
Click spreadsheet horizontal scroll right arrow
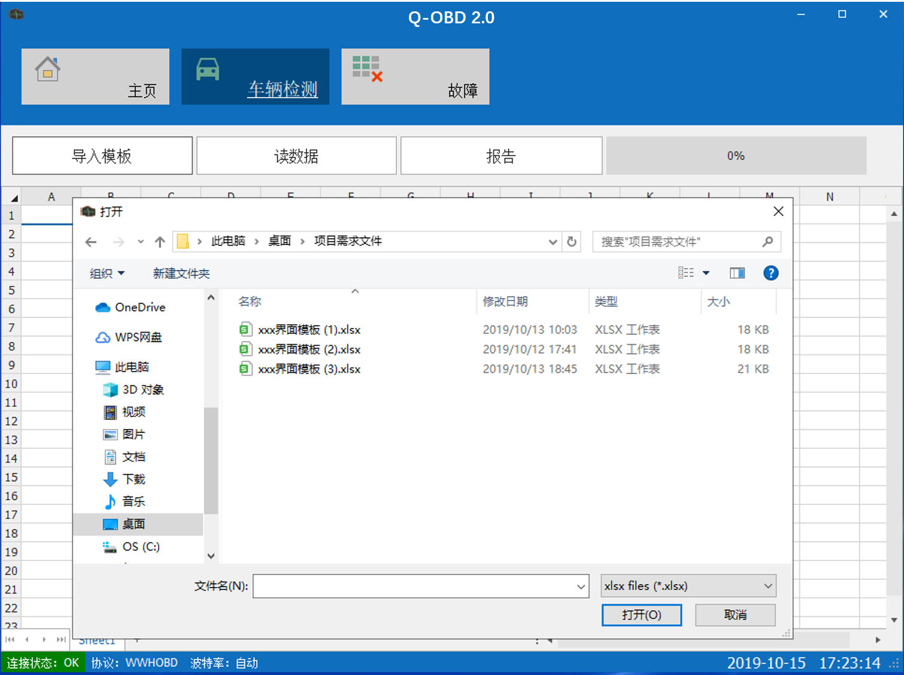click(878, 640)
